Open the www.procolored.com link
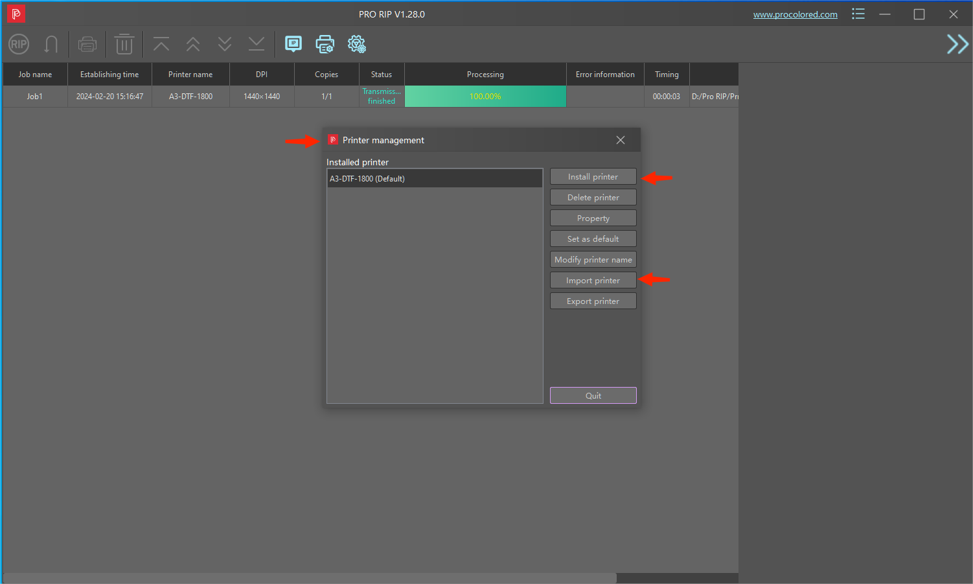Image resolution: width=973 pixels, height=584 pixels. (796, 14)
